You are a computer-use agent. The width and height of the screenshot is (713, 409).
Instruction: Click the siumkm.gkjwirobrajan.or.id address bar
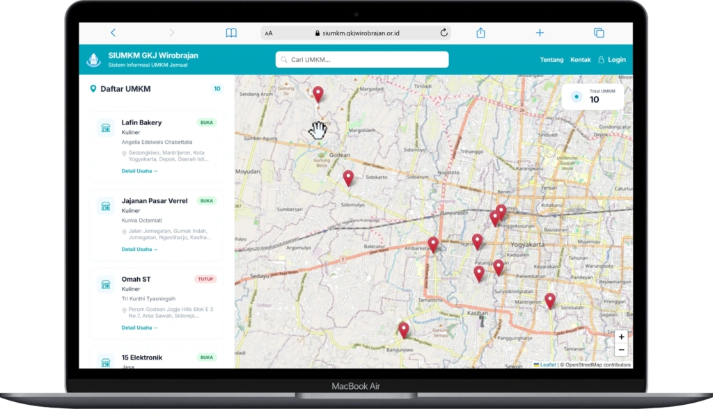(356, 33)
